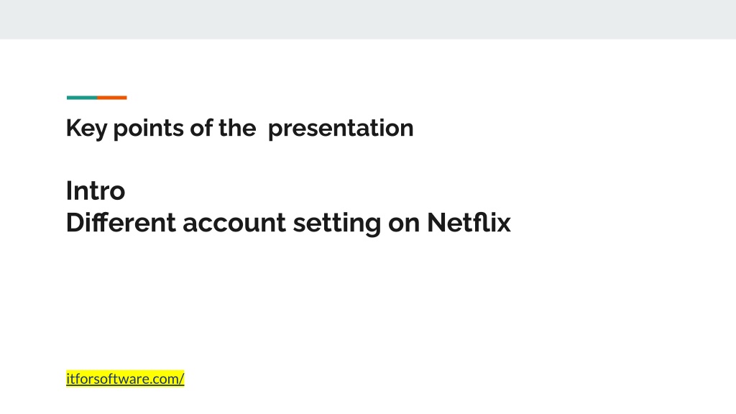
Task: Click the trailing slash of the URL
Action: click(x=182, y=378)
